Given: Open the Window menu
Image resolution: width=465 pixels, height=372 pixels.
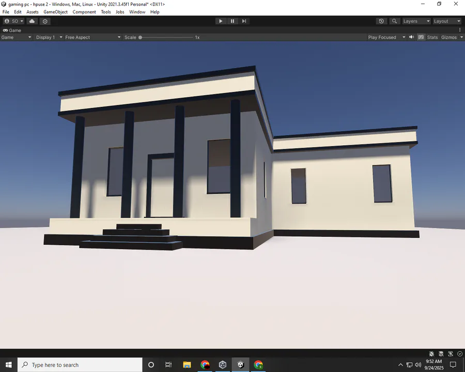Looking at the screenshot, I should [137, 12].
